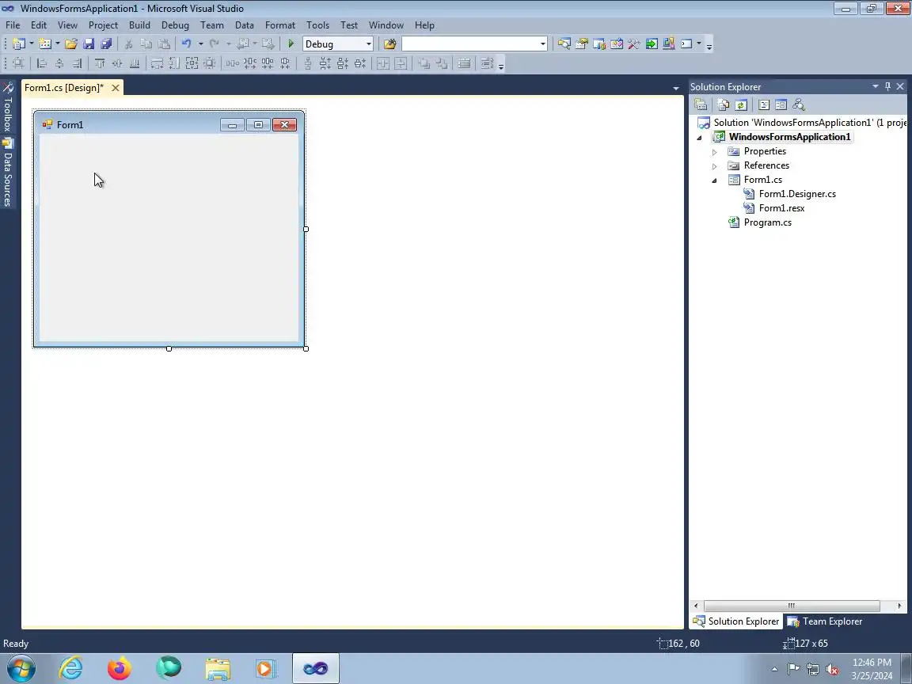Click the Bring to Front icon

click(424, 63)
